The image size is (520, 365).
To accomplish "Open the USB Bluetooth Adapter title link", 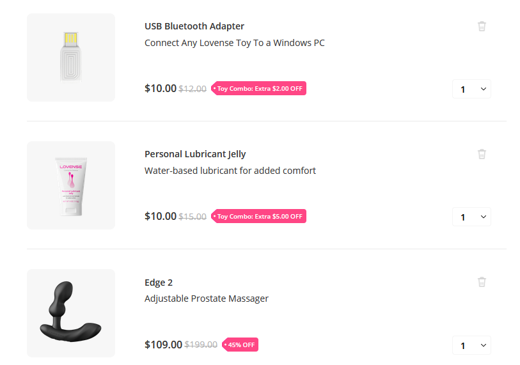I will click(194, 26).
